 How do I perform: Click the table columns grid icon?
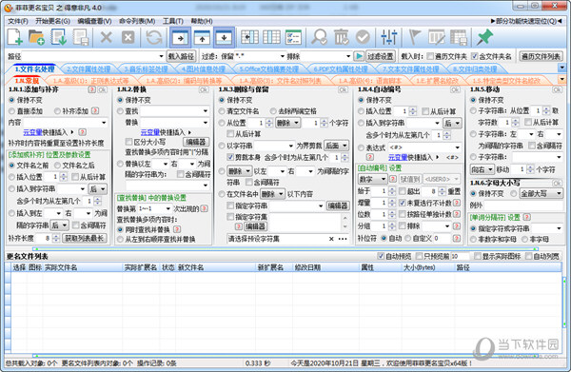click(271, 37)
